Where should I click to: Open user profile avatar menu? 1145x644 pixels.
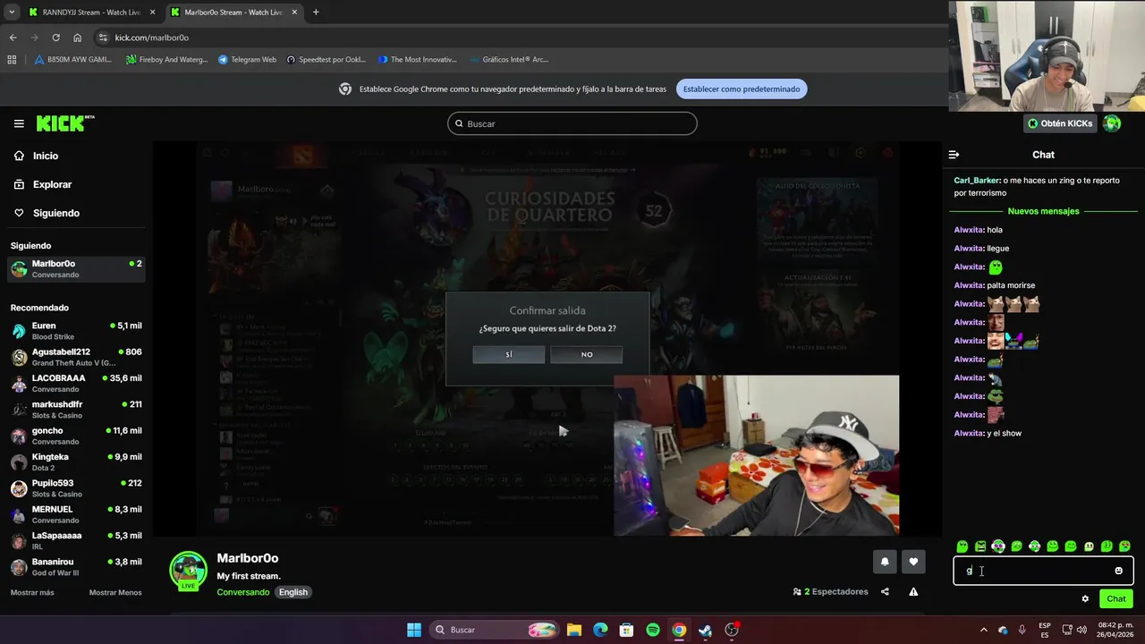[1112, 123]
